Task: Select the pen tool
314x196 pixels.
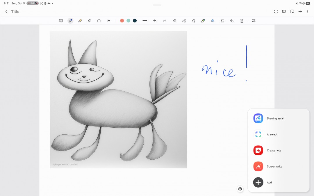Action: point(70,21)
